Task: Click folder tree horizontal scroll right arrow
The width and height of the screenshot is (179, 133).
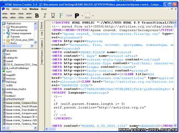Action: (x=32, y=46)
